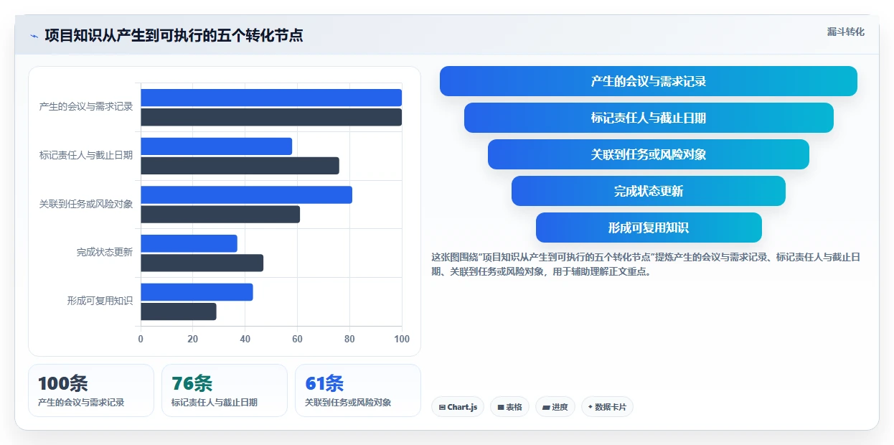This screenshot has width=894, height=445.
Task: Select funnel stage 标记责任人与截止日期
Action: [649, 118]
